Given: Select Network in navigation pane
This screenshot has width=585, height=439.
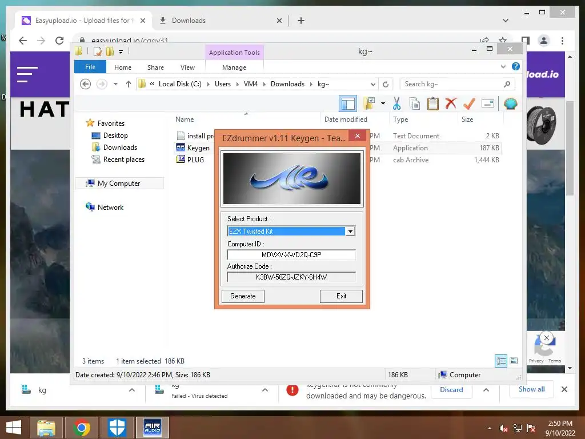Looking at the screenshot, I should (110, 207).
